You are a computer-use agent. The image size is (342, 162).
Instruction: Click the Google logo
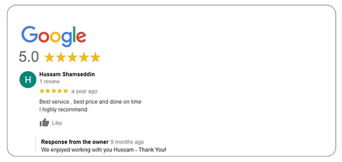53,36
